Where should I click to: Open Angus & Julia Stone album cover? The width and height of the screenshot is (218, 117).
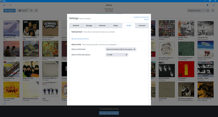[11, 49]
